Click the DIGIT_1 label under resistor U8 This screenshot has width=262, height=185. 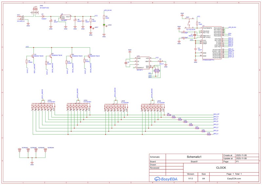[x=27, y=70]
